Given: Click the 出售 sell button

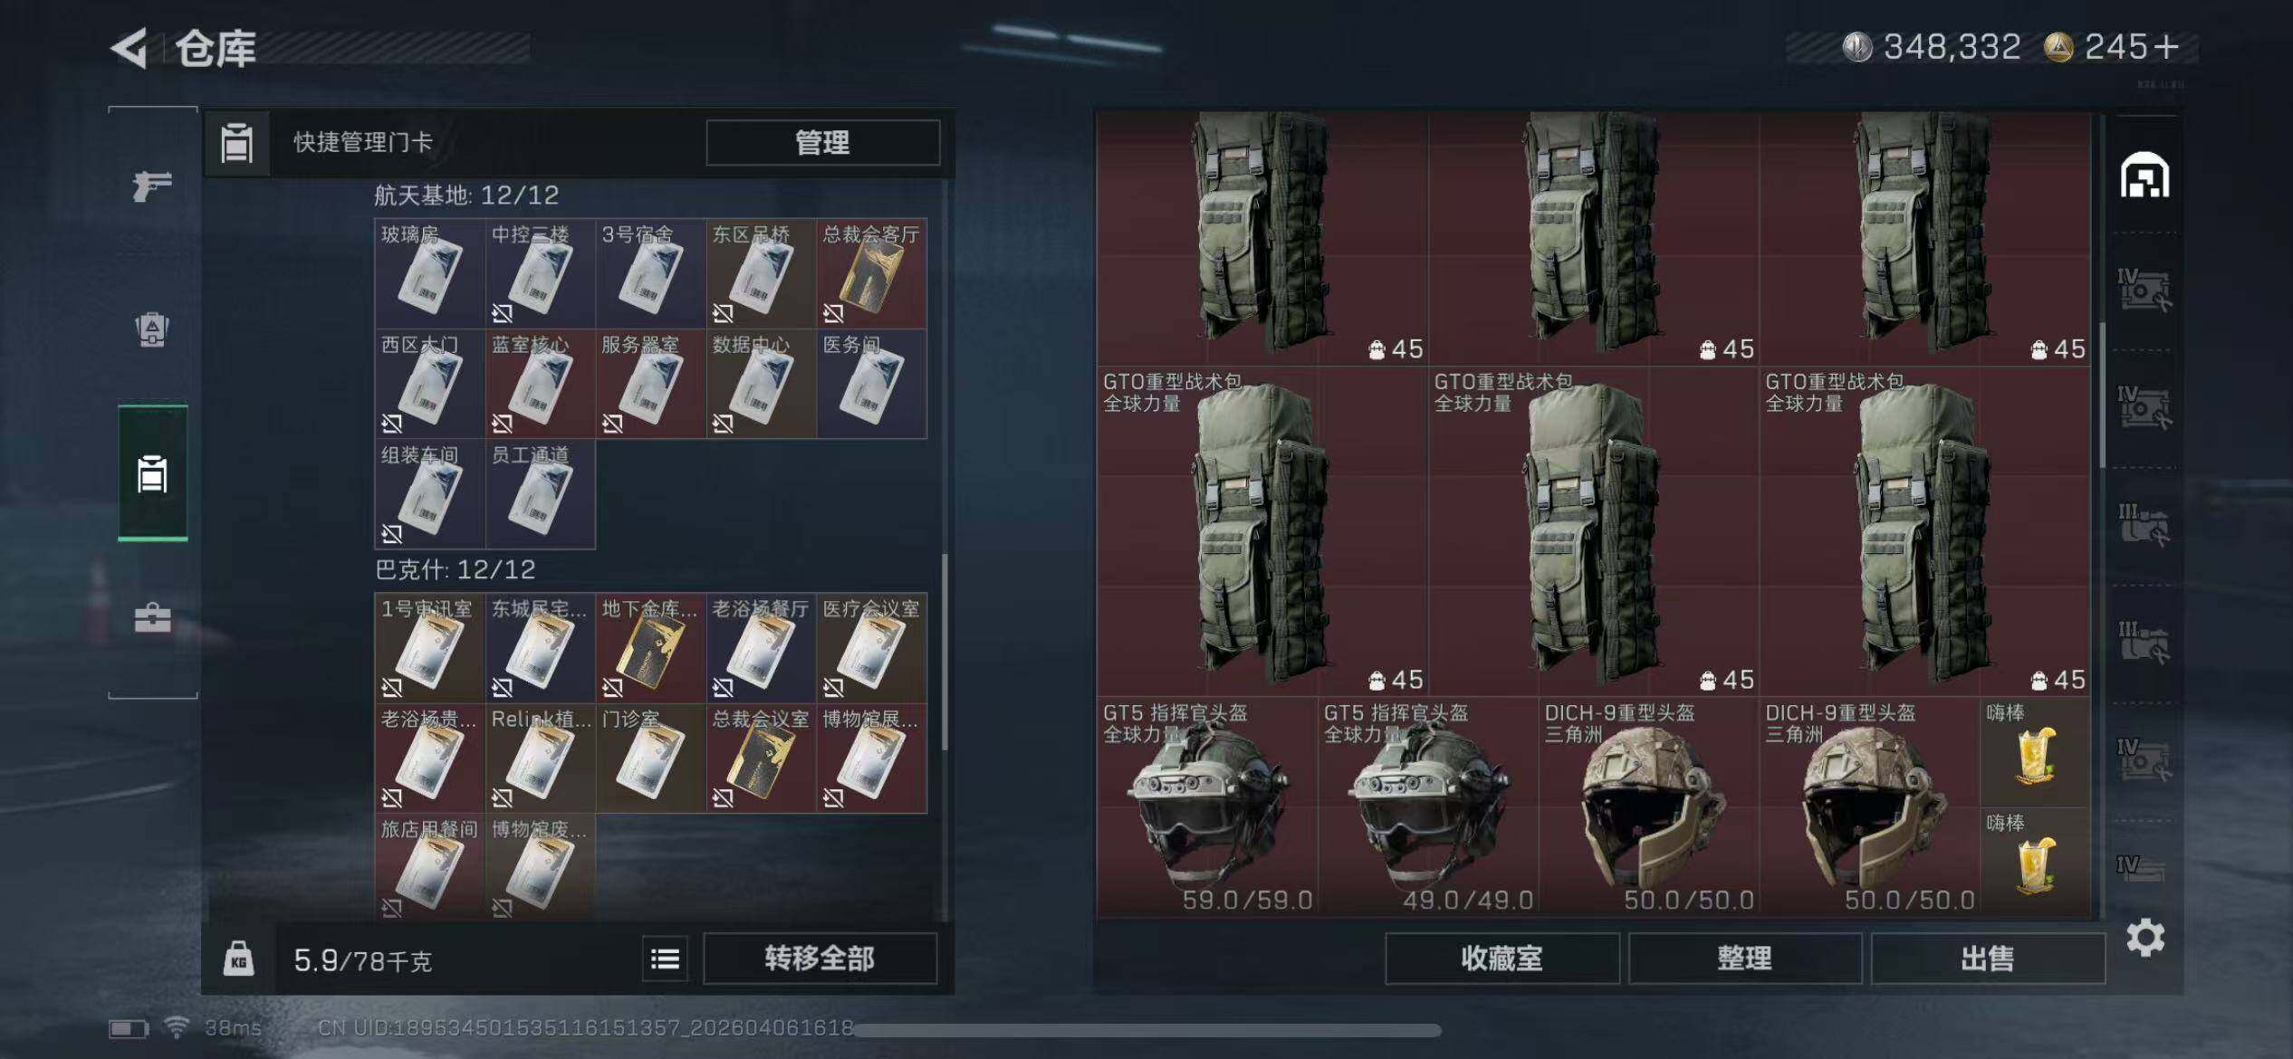Looking at the screenshot, I should pyautogui.click(x=1988, y=959).
